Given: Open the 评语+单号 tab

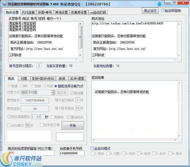Looking at the screenshot, I should [45, 13].
